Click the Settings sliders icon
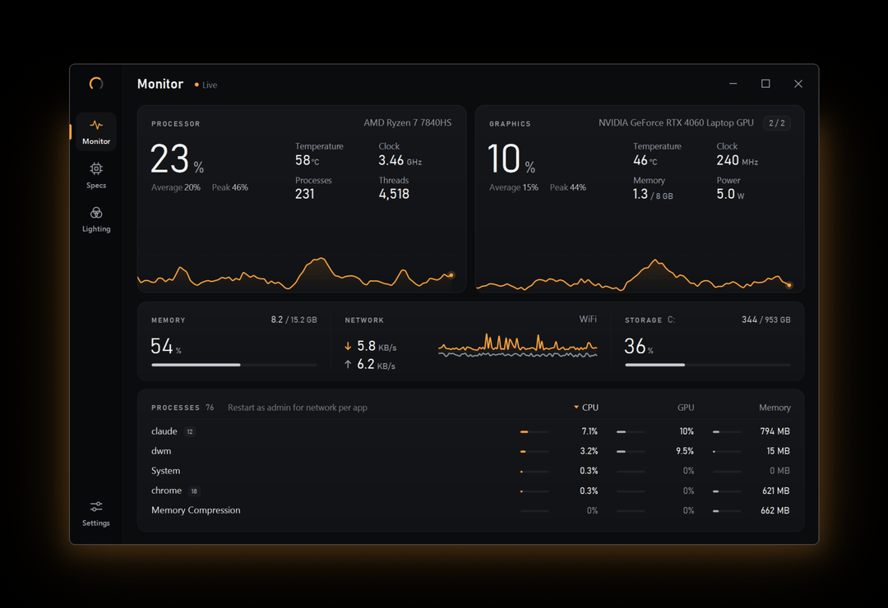The height and width of the screenshot is (608, 888). click(x=96, y=507)
